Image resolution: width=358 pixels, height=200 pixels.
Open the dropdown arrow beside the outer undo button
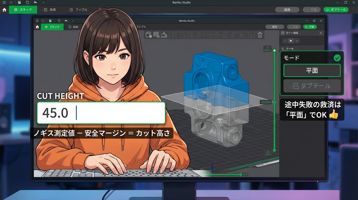[x=43, y=3]
